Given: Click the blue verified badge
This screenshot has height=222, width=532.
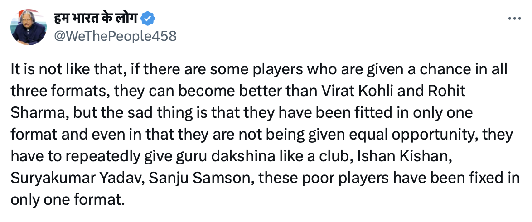Looking at the screenshot, I should pyautogui.click(x=148, y=19).
